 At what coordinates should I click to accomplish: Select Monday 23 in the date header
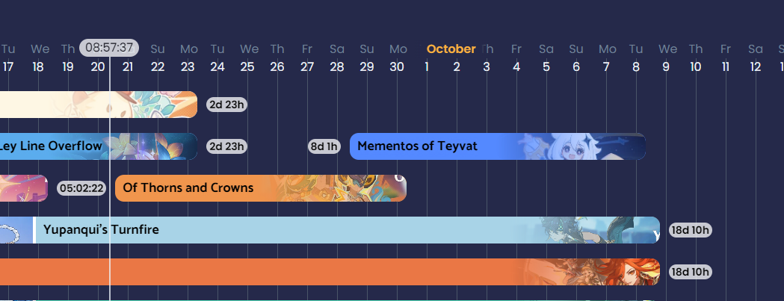[x=188, y=58]
